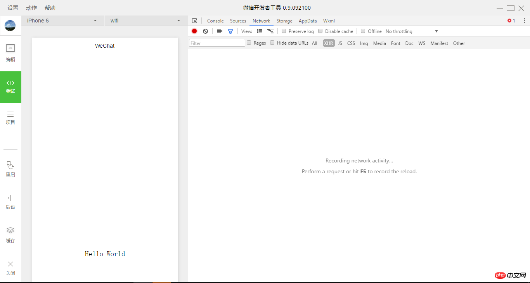
Task: Open the iPhone 6 device dropdown
Action: pyautogui.click(x=62, y=21)
